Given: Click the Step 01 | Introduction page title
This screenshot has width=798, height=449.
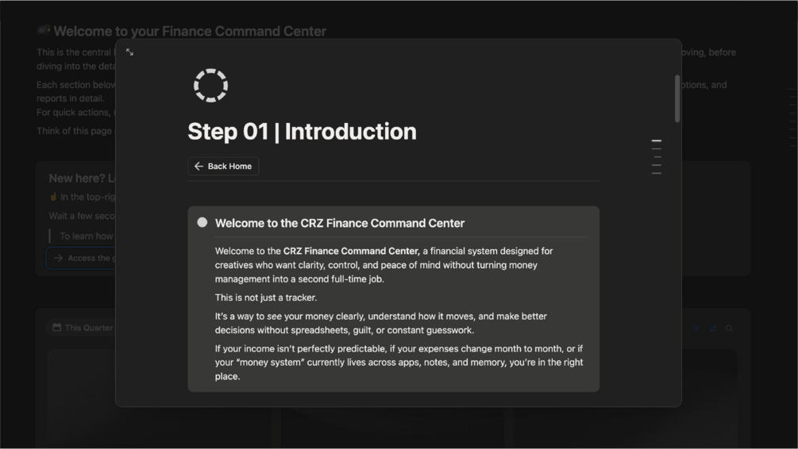Looking at the screenshot, I should pos(302,132).
